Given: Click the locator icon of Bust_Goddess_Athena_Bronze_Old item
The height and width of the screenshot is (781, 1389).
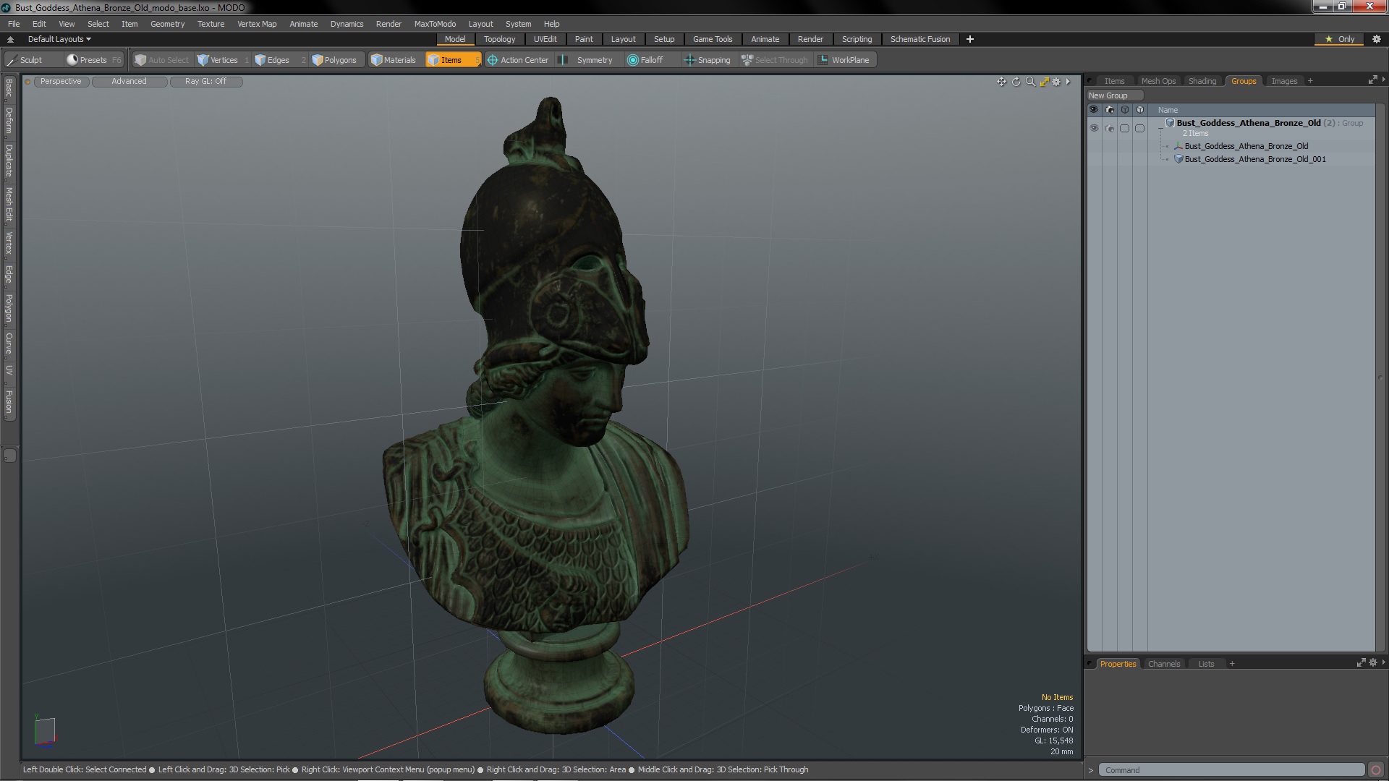Looking at the screenshot, I should (x=1178, y=146).
